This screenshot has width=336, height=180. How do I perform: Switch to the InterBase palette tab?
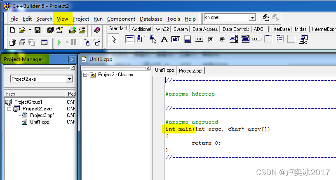click(x=280, y=29)
